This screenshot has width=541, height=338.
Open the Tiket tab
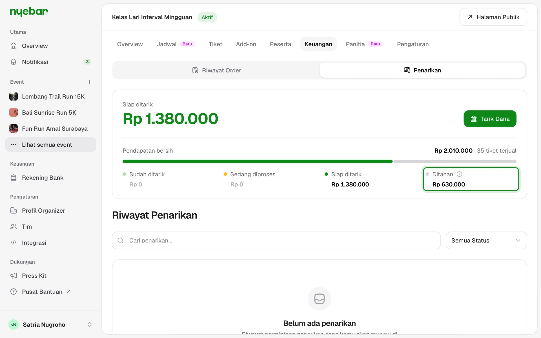click(215, 44)
